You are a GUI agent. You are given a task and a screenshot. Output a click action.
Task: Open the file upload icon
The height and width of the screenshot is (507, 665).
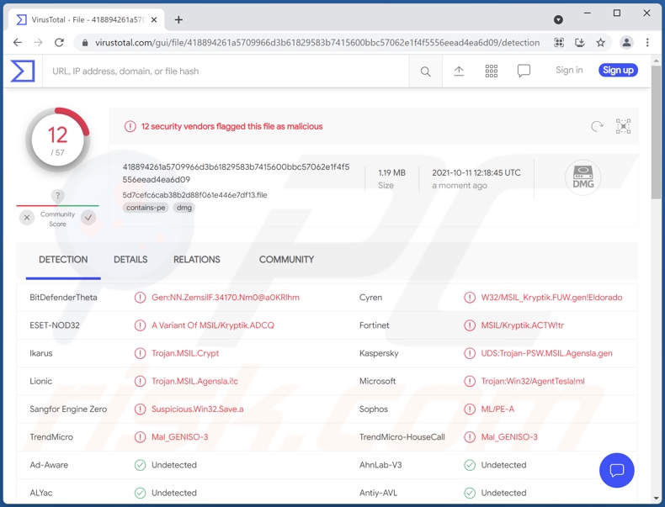pyautogui.click(x=459, y=71)
